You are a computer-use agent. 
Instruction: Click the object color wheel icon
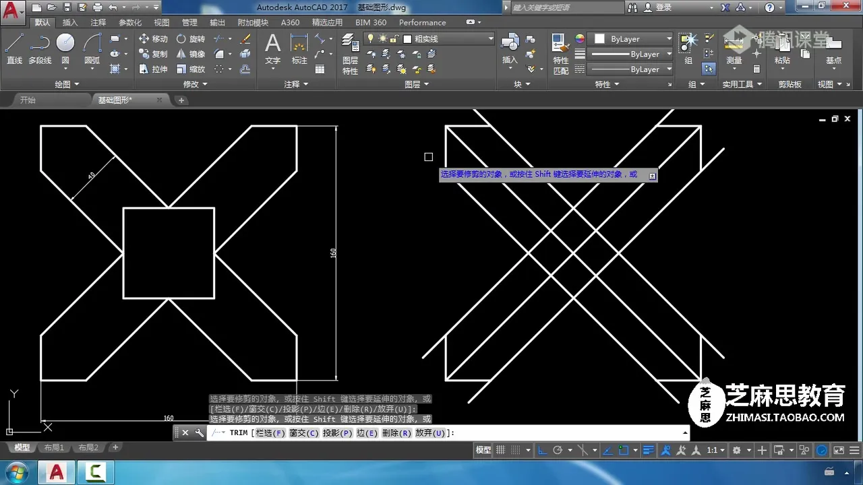pyautogui.click(x=580, y=39)
